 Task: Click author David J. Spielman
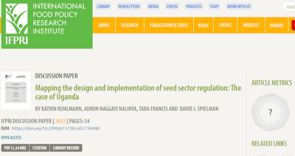tap(199, 109)
